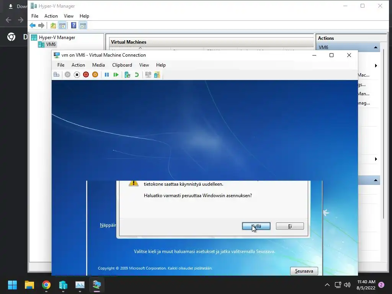Open File menu in Virtual Machine Connection
Screen dimensions: 392x294
61,65
